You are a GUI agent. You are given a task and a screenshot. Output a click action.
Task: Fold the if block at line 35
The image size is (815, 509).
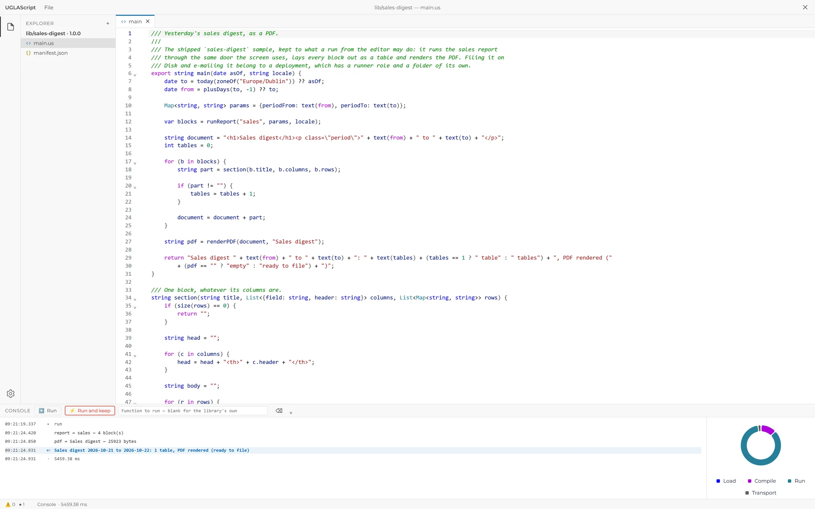click(135, 307)
